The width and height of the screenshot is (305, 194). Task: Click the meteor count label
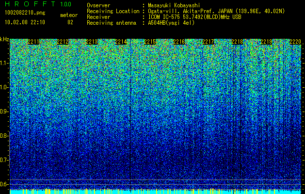coord(69,15)
